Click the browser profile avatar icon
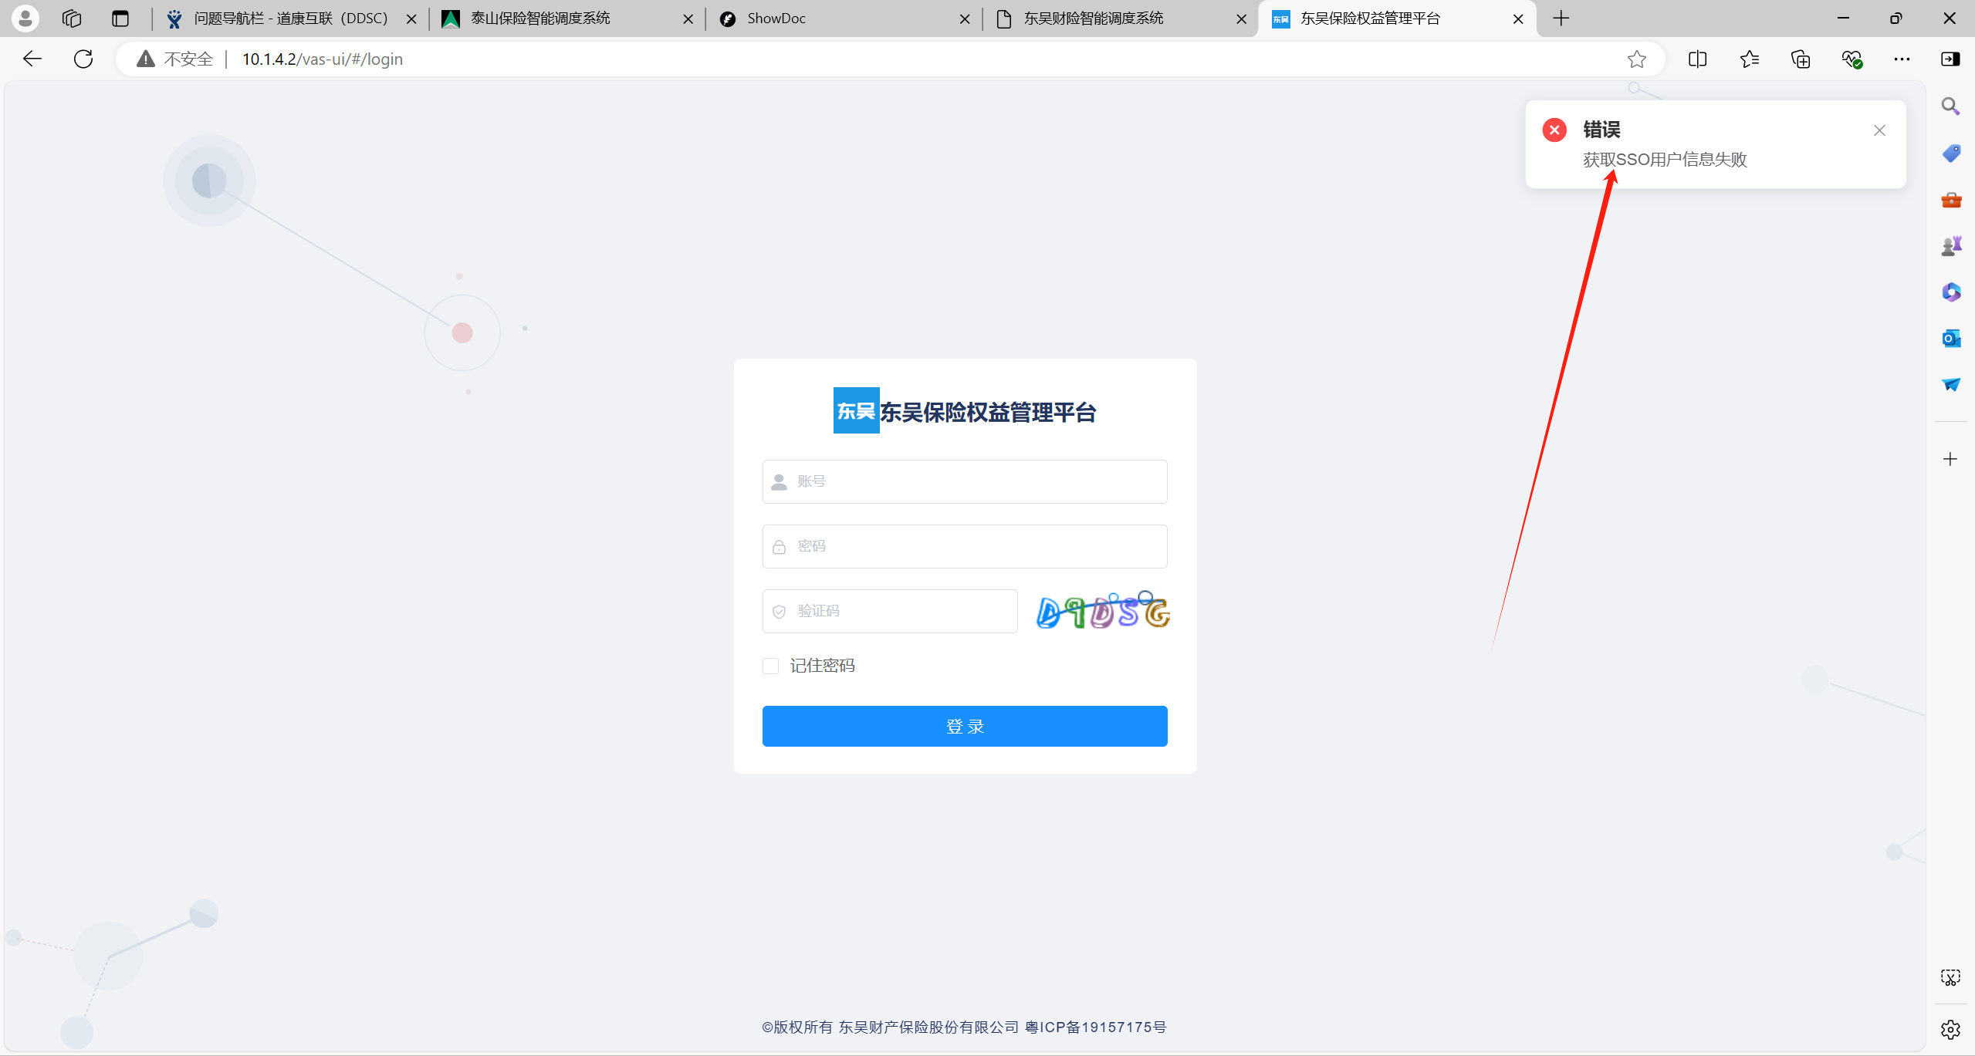 click(25, 18)
